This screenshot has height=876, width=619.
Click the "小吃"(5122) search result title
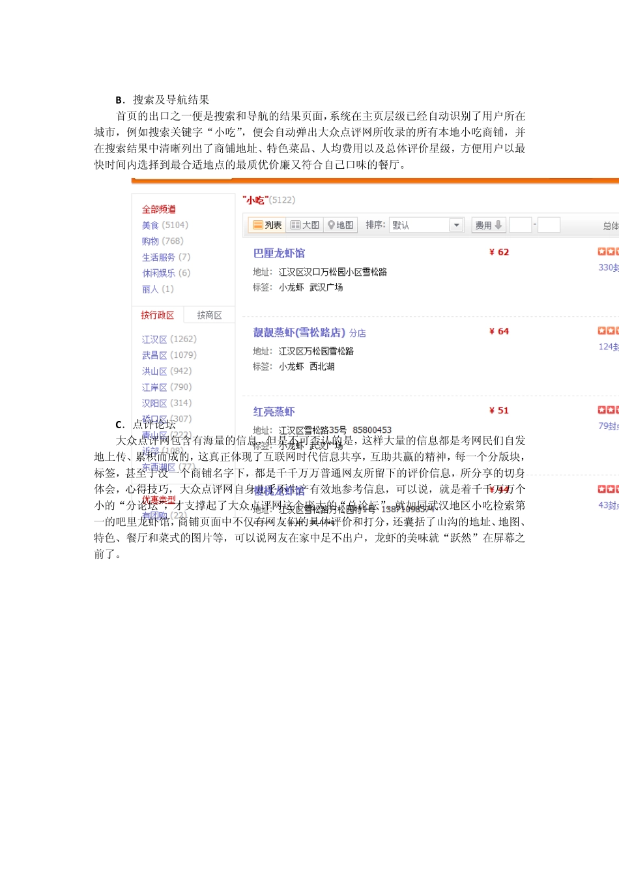pos(268,200)
